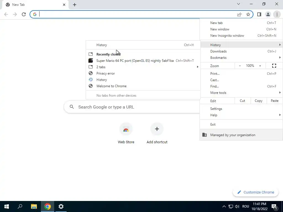Click the Paste button

click(274, 101)
